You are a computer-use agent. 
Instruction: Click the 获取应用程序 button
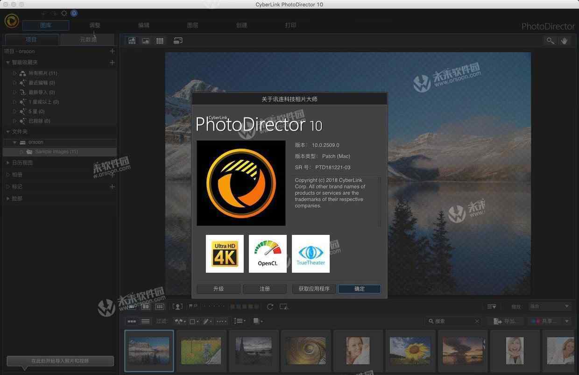click(314, 289)
